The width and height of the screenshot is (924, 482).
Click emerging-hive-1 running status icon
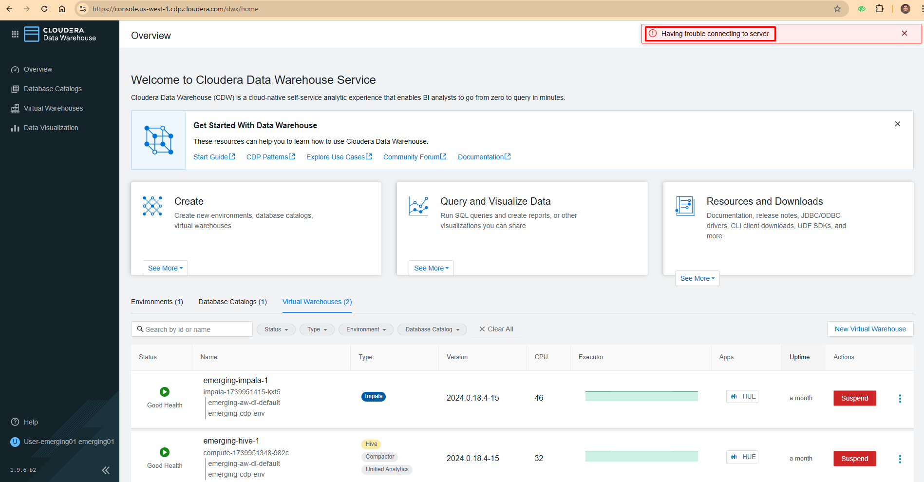coord(165,452)
